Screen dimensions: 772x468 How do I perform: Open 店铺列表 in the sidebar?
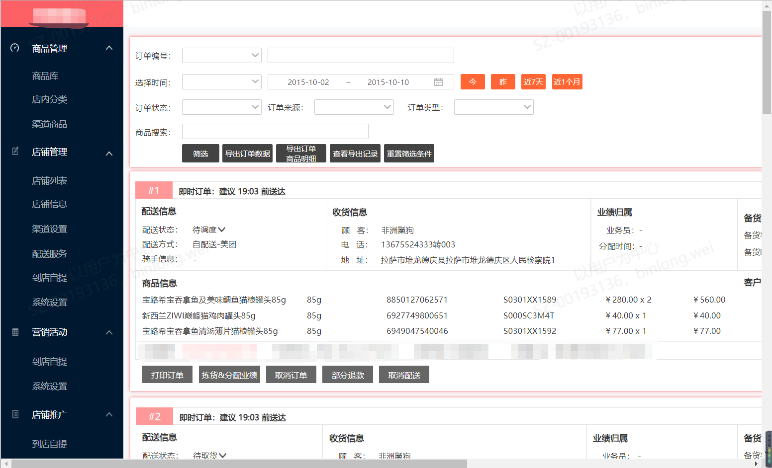49,180
